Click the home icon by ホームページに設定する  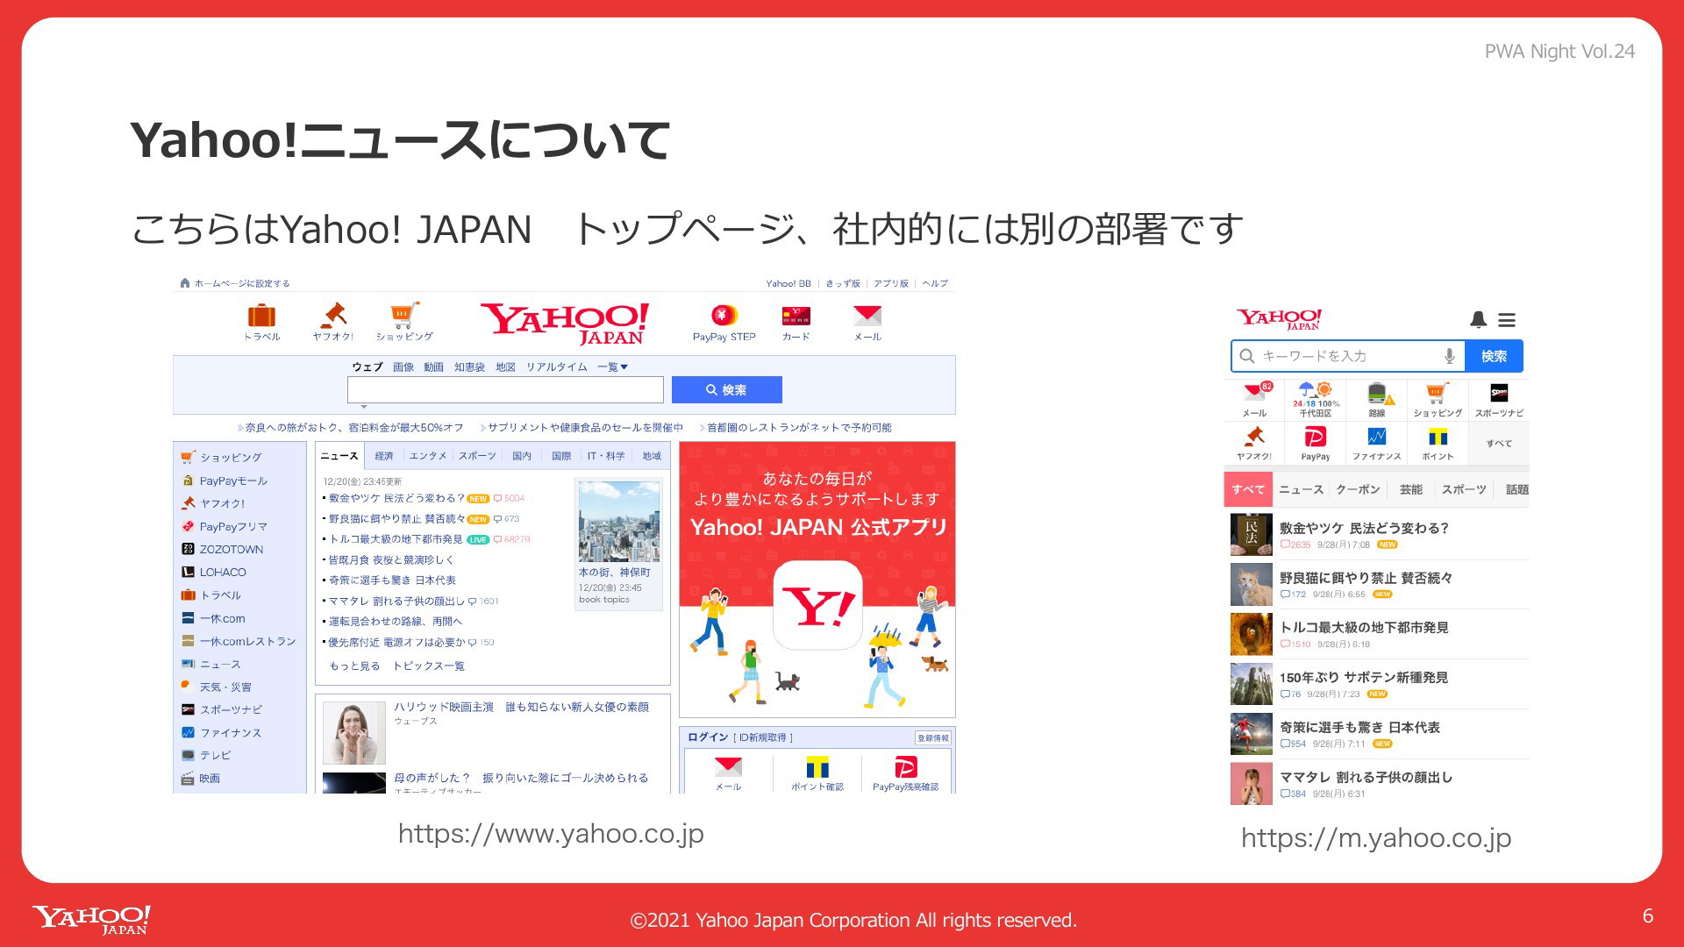(x=184, y=283)
